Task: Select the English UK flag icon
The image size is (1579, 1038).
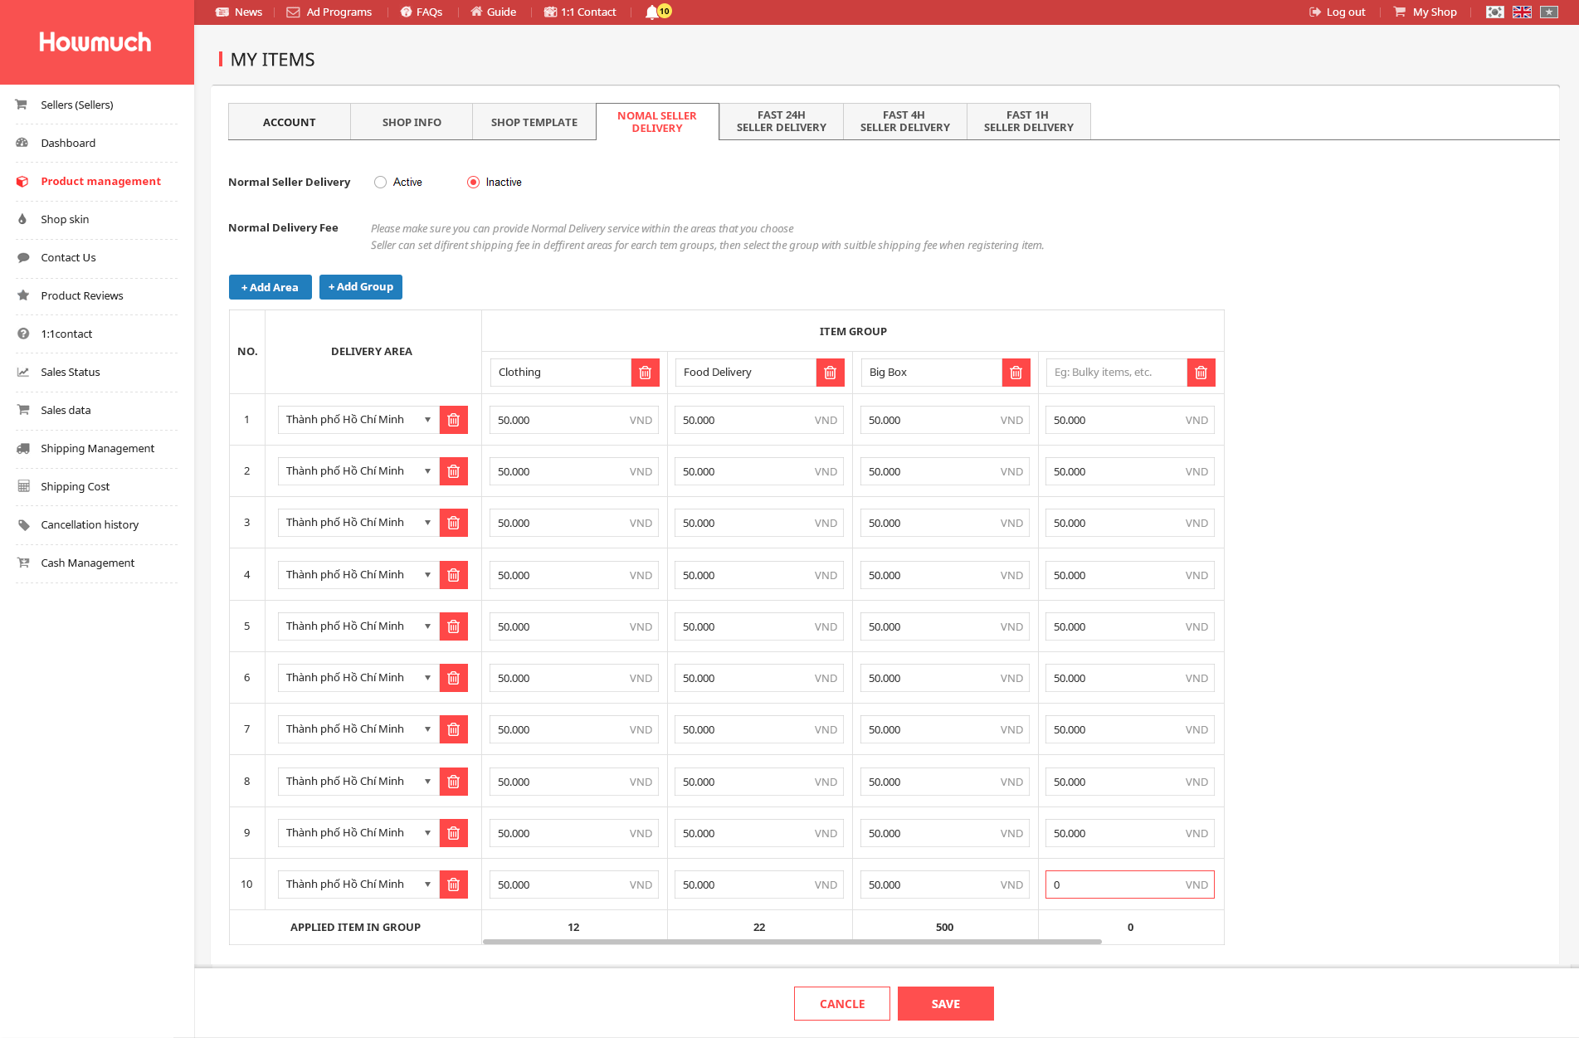Action: pos(1522,12)
